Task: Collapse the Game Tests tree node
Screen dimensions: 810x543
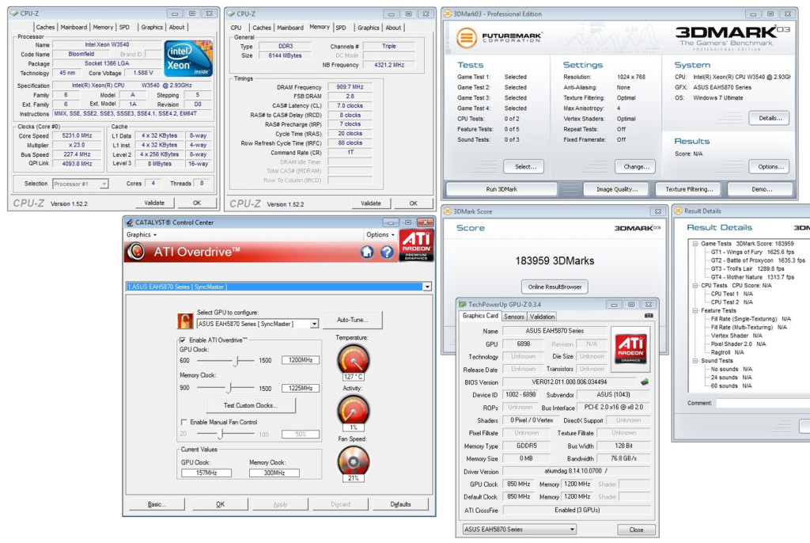Action: click(x=695, y=244)
